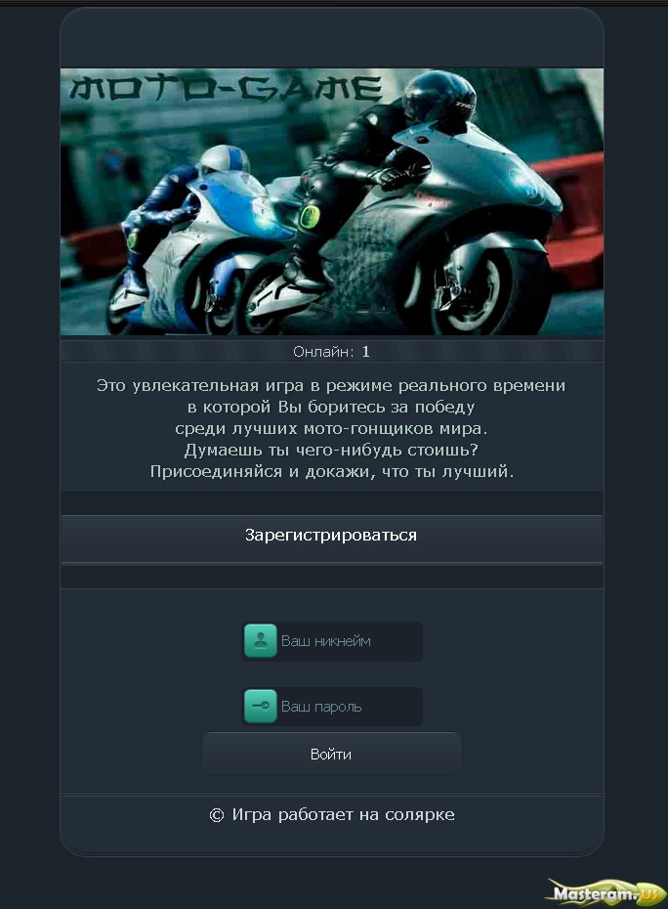Click the line "Присоединяйся и докажи, что ты лучший."
The width and height of the screenshot is (668, 909).
(x=332, y=471)
